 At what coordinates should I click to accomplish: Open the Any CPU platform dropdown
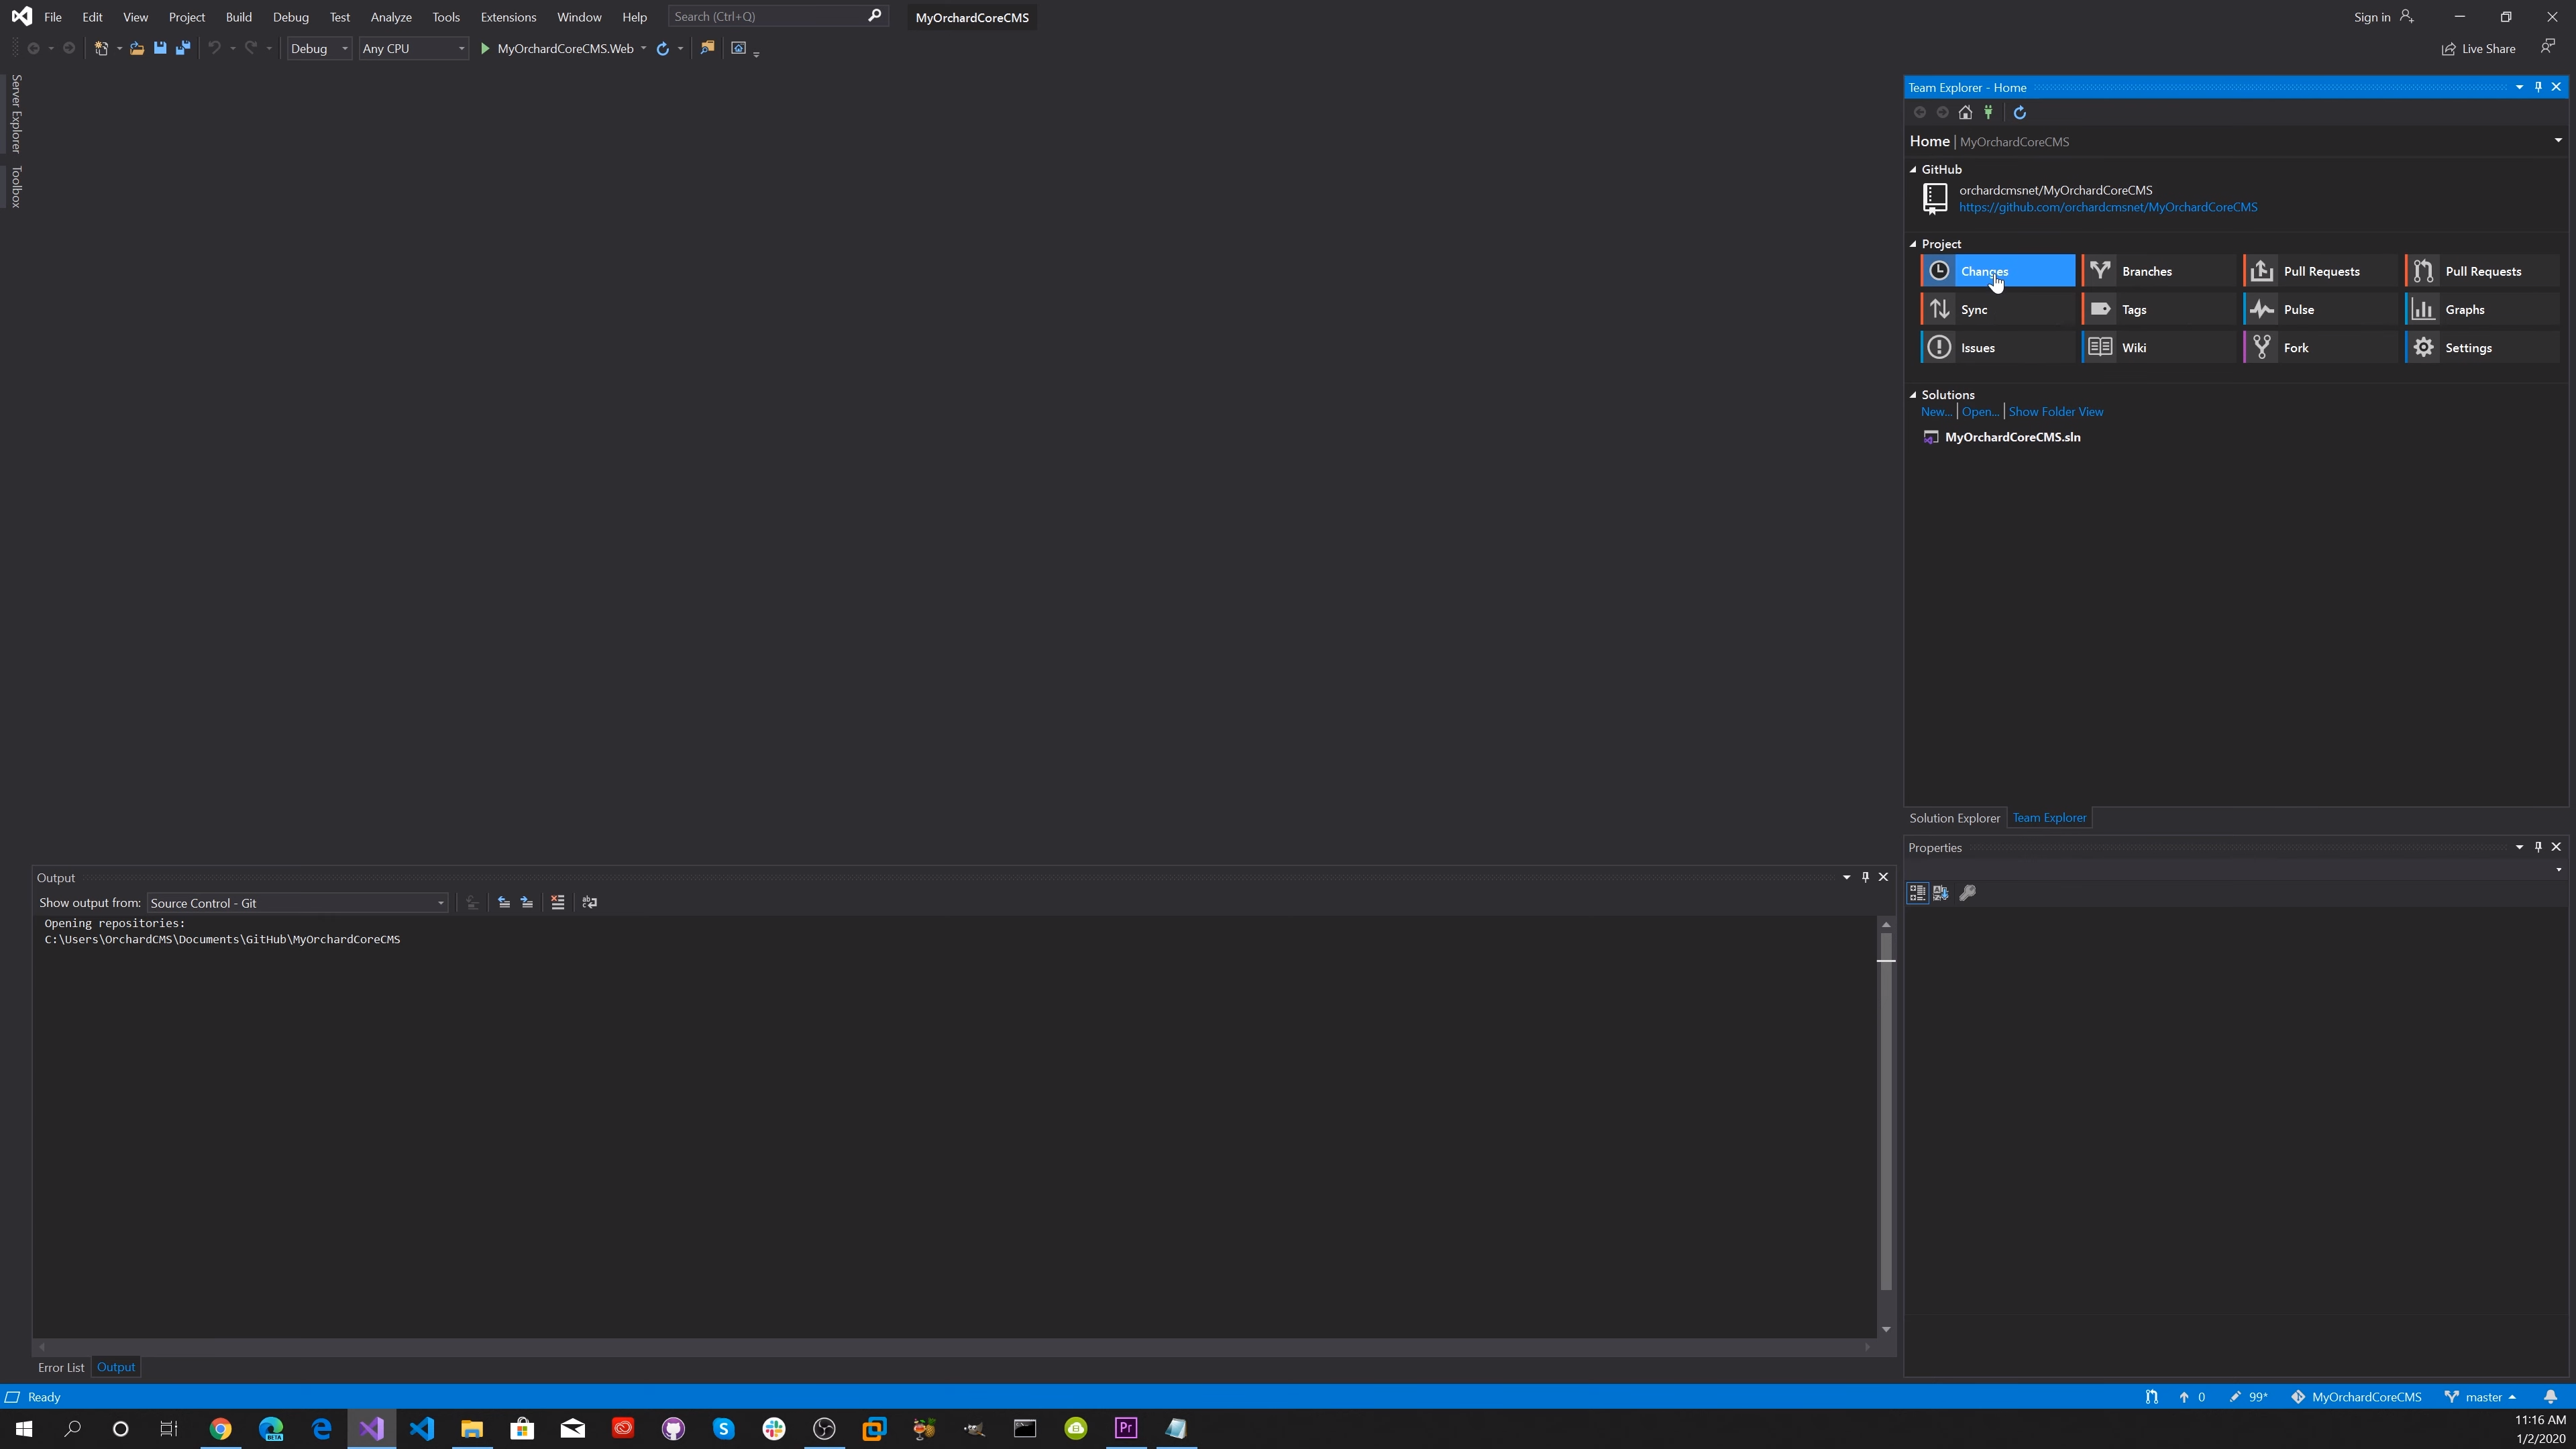(413, 48)
